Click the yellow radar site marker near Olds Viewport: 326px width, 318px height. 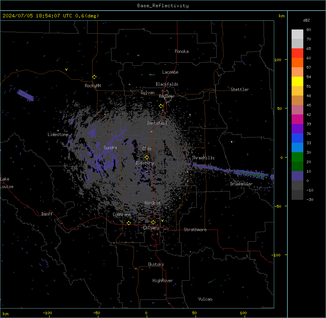point(147,157)
